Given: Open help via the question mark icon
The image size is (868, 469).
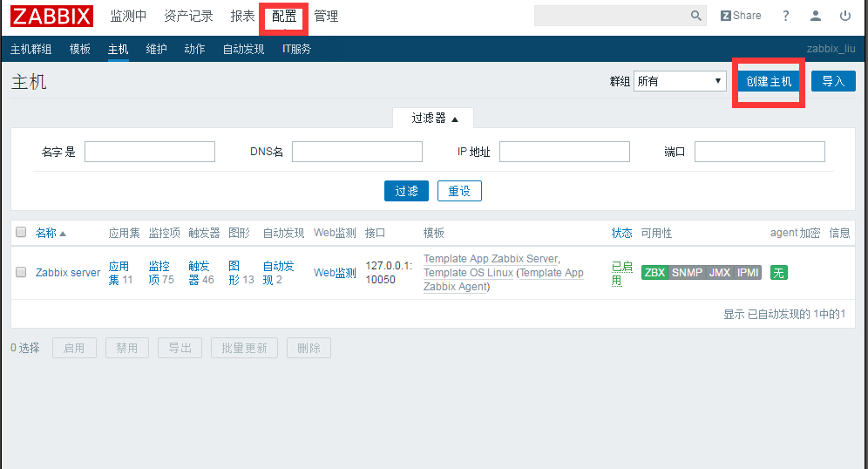Looking at the screenshot, I should click(785, 16).
